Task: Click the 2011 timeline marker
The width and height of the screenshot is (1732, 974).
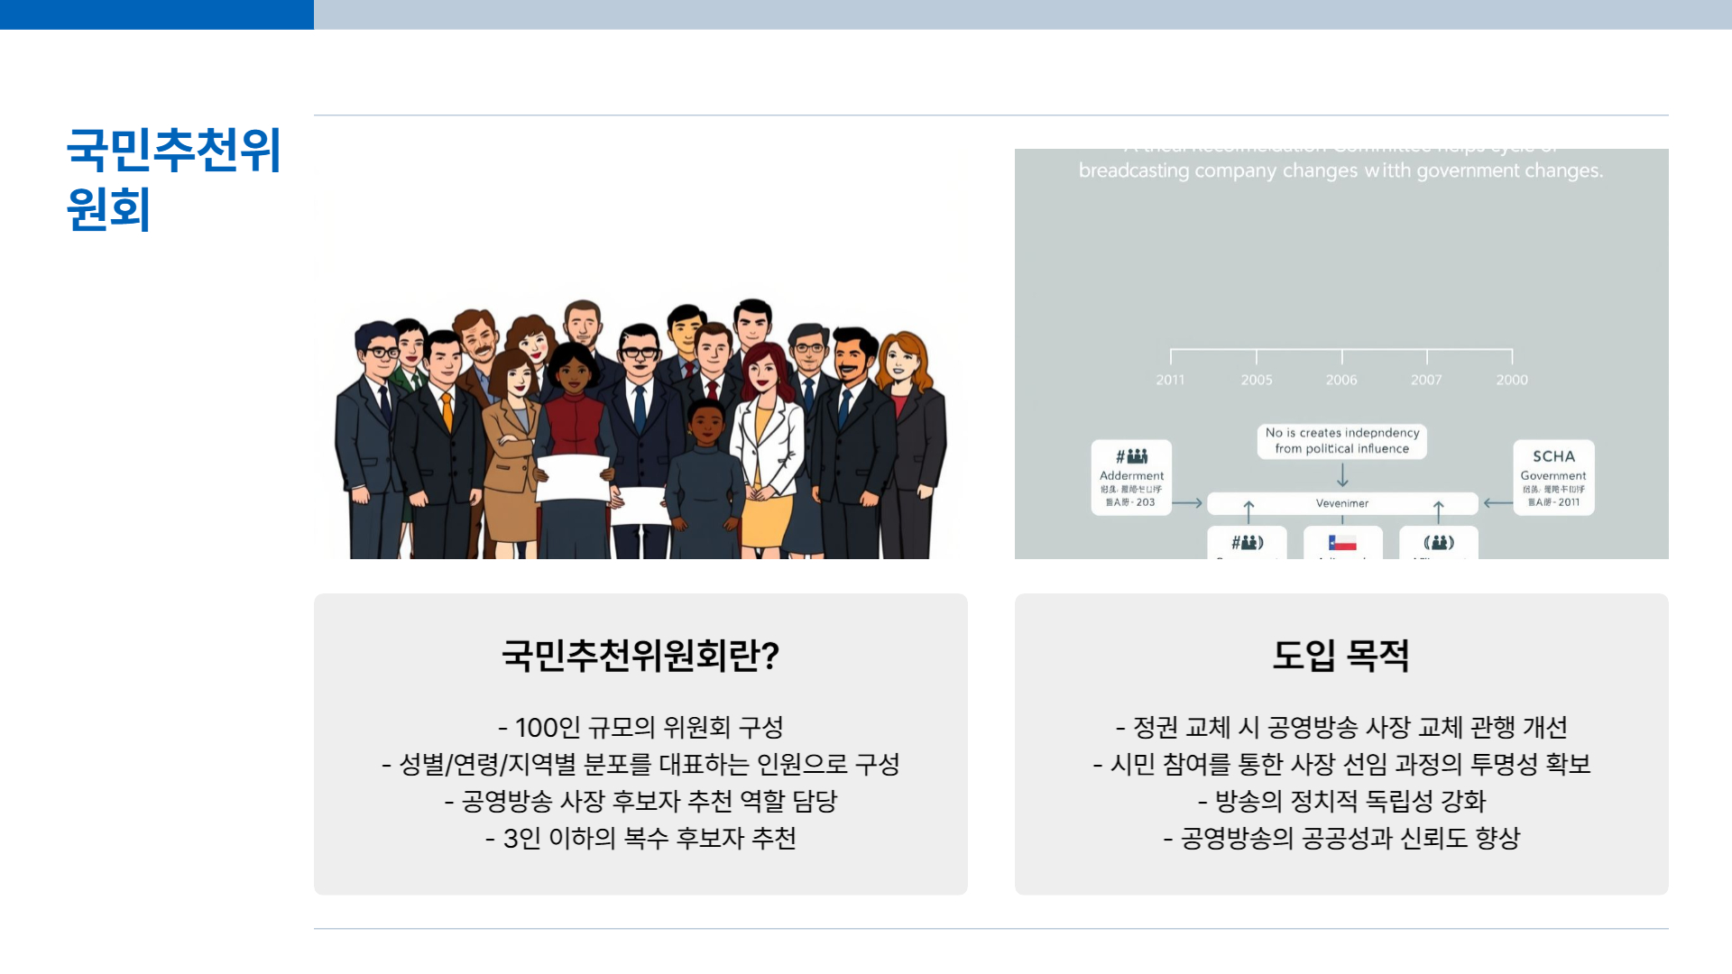Action: 1170,380
